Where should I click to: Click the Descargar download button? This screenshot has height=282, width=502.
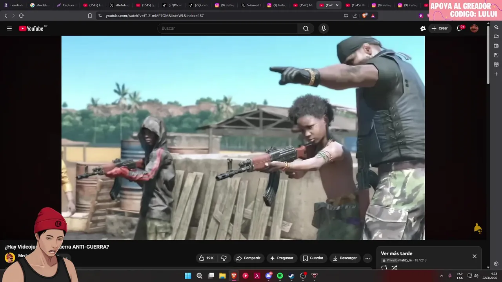coord(345,258)
